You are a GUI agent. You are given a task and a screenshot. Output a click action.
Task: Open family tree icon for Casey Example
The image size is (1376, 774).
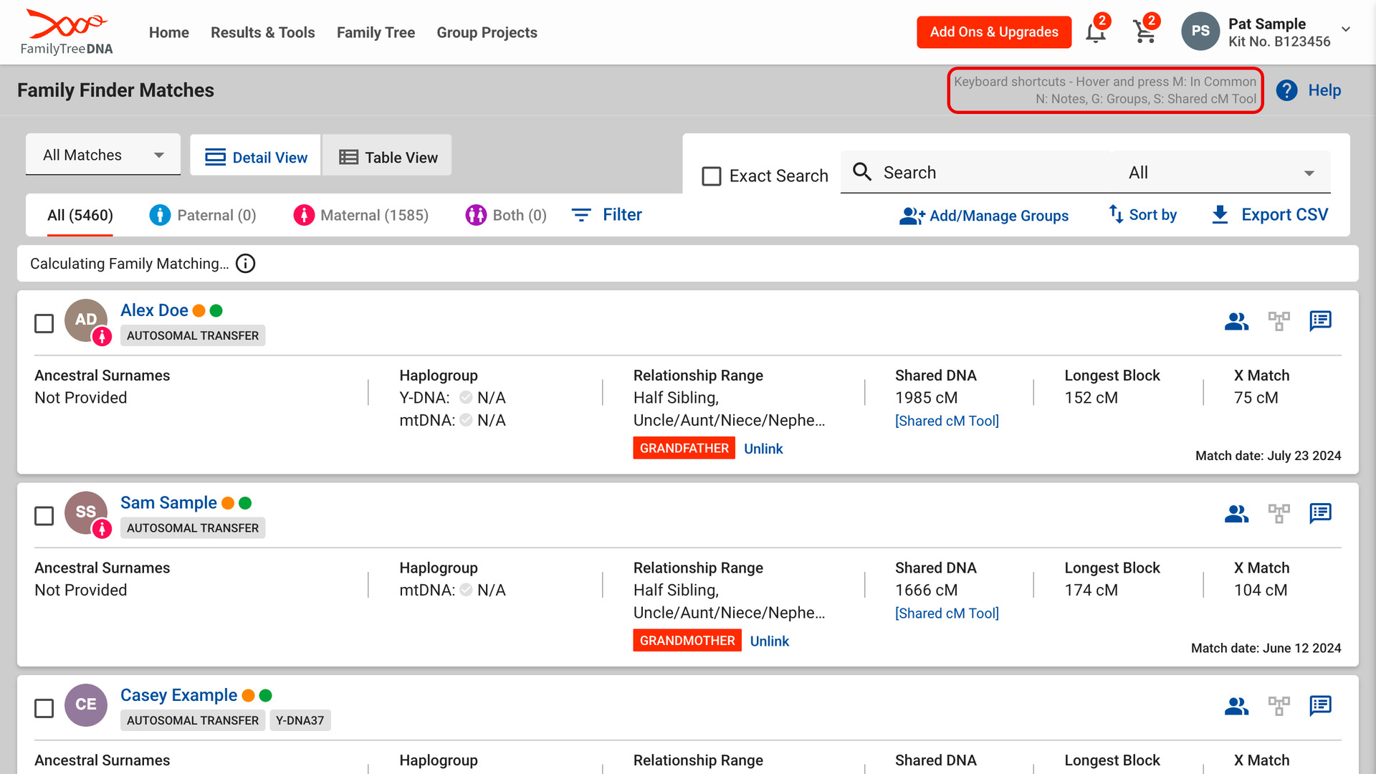1279,706
